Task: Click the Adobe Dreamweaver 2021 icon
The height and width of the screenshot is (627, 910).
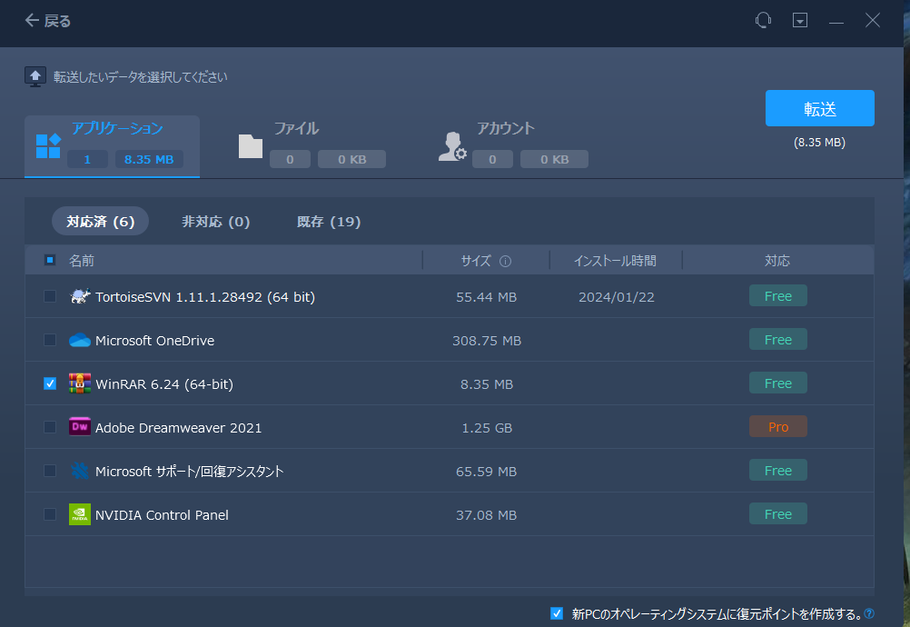Action: [80, 426]
